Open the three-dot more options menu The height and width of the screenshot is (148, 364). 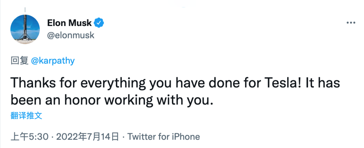(x=351, y=23)
